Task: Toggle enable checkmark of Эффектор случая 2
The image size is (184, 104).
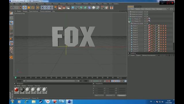Action: coord(147,12)
